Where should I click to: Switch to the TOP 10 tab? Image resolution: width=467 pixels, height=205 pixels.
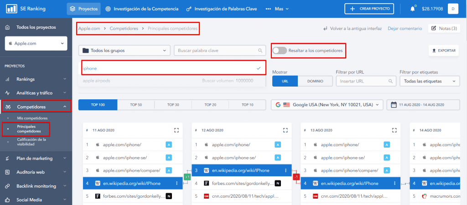[247, 105]
